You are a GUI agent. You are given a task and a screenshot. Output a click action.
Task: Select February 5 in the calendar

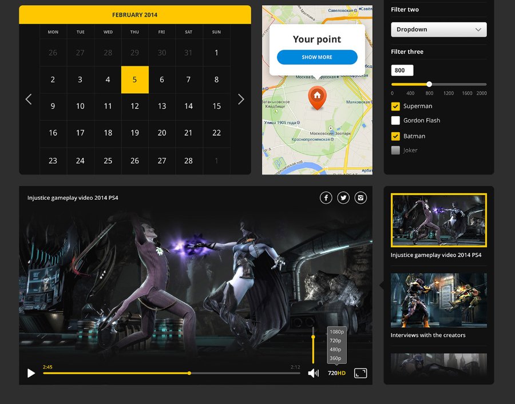[x=134, y=80]
